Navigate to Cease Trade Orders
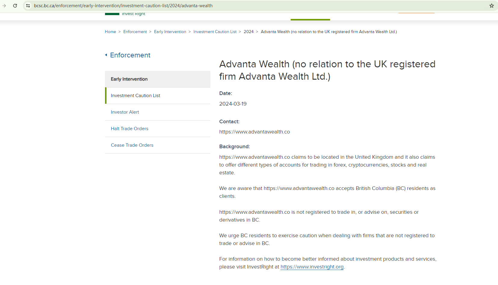 click(x=132, y=145)
